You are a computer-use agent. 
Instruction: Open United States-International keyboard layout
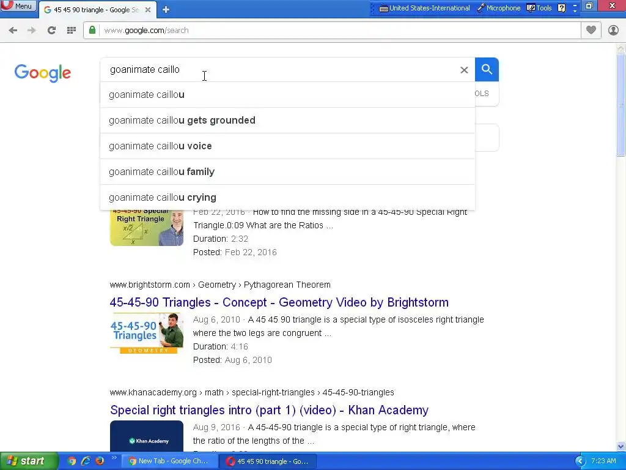pos(424,8)
